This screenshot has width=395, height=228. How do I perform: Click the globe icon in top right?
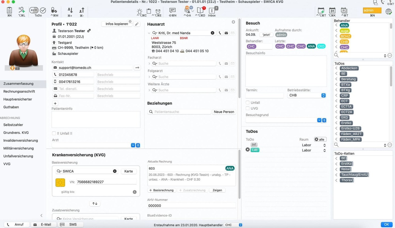point(388,11)
